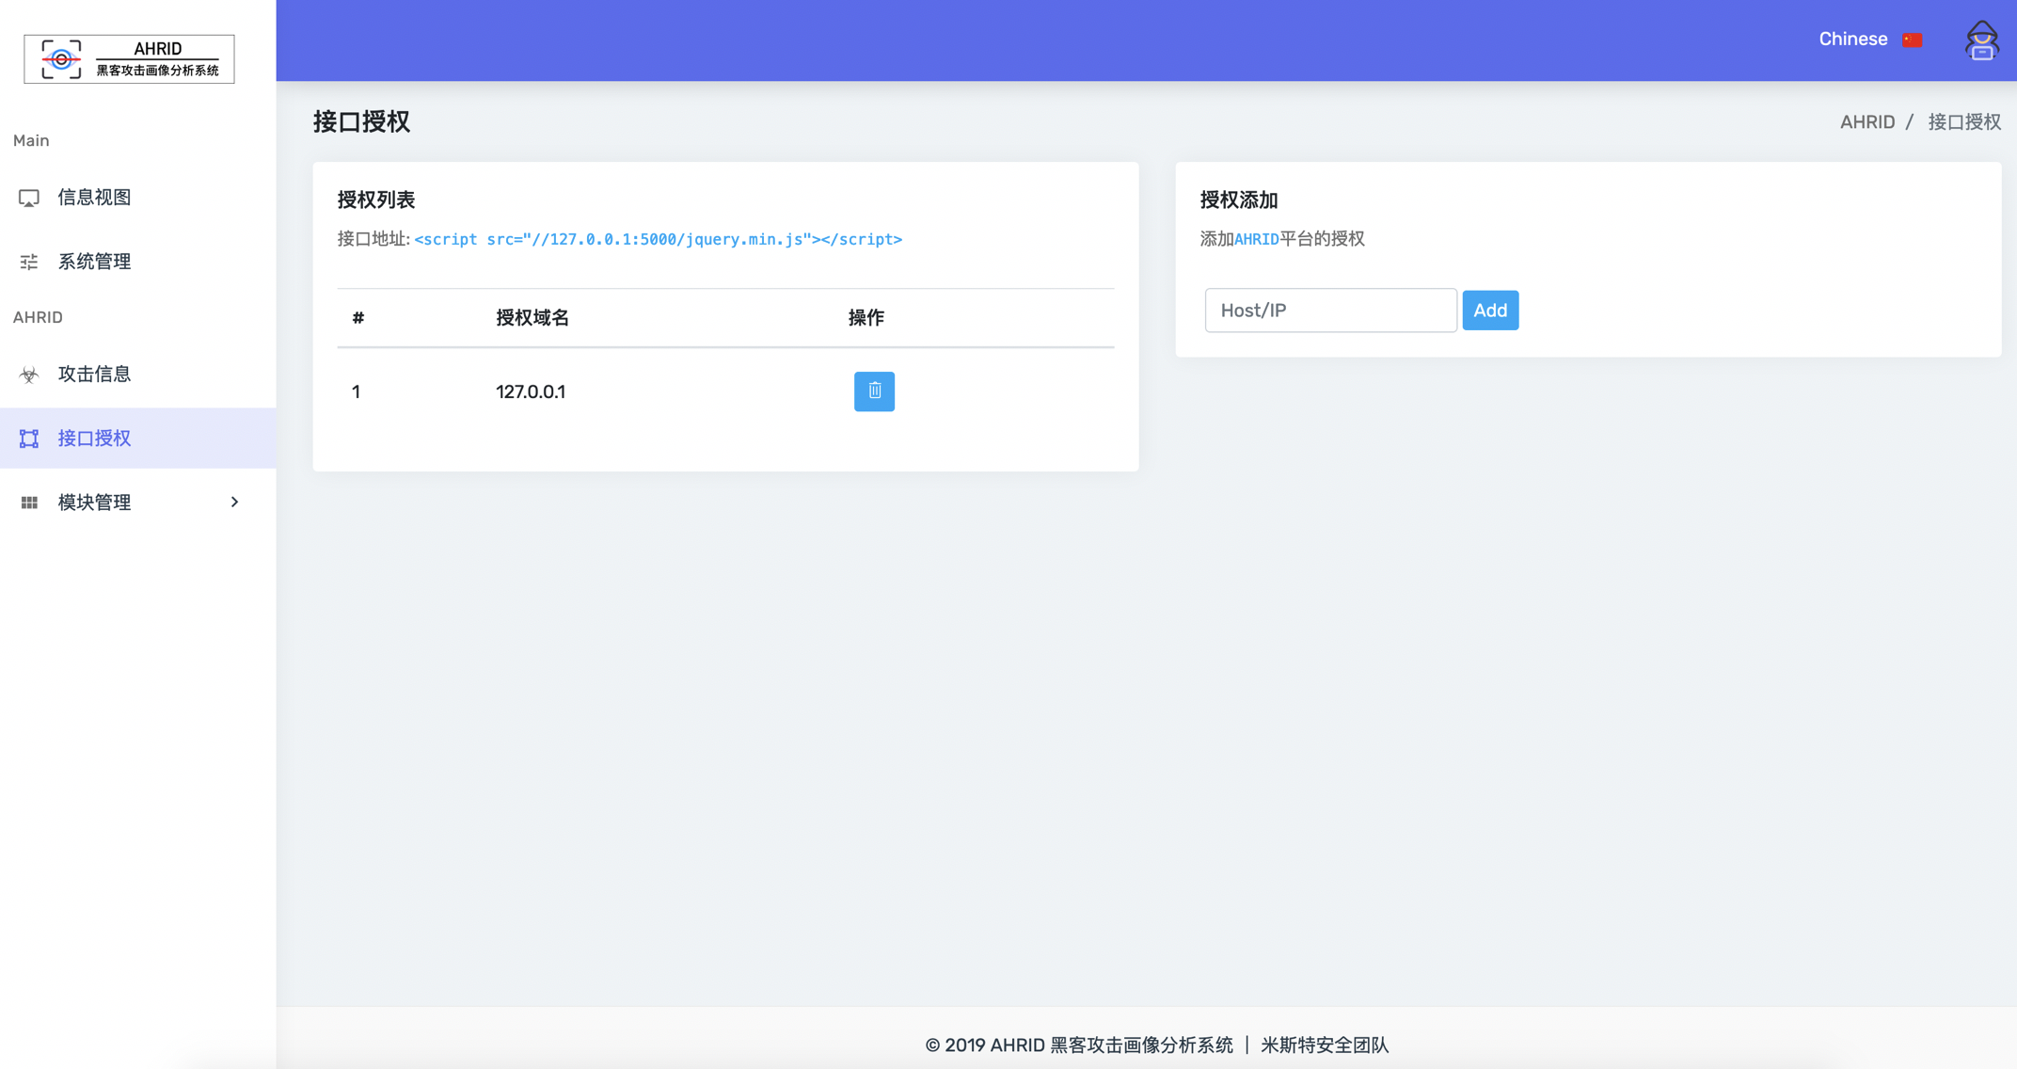
Task: Delete the 127.0.0.1 authorization entry
Action: 874,391
